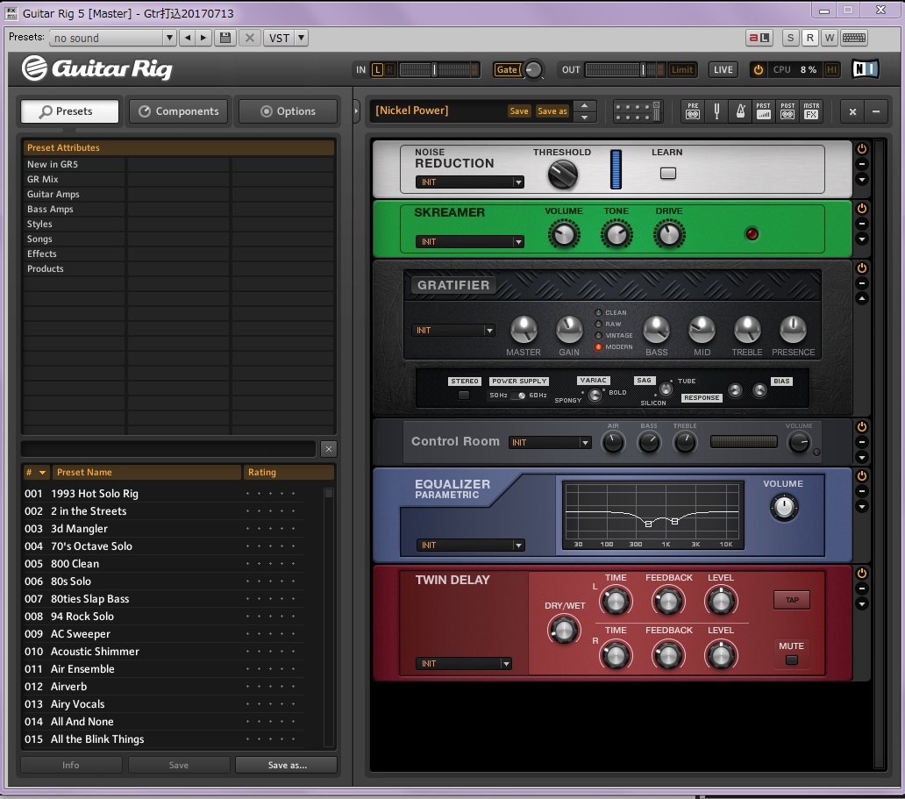The width and height of the screenshot is (905, 799).
Task: Select the Vintage channel on Gratifier
Action: 599,335
